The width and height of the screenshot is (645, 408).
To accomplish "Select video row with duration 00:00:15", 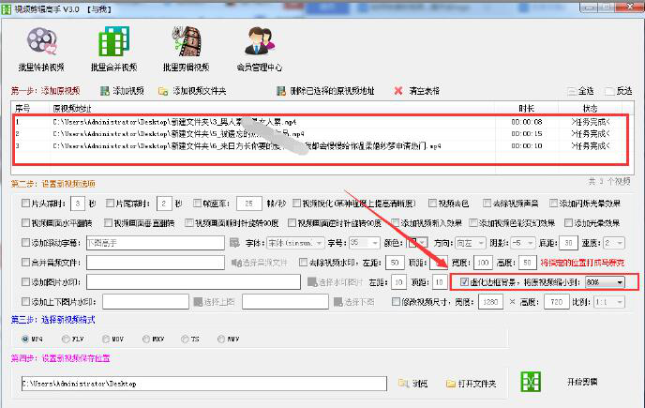I will (x=321, y=134).
